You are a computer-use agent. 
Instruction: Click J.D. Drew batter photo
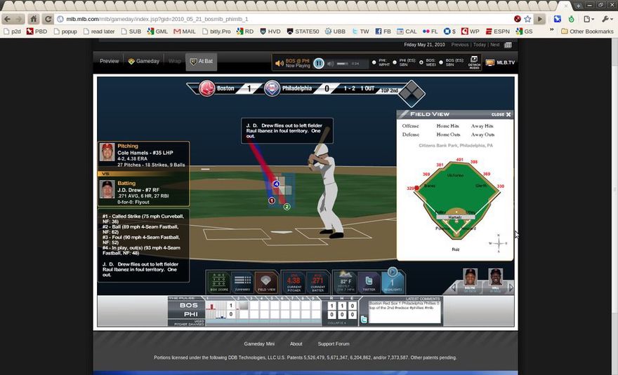[107, 189]
